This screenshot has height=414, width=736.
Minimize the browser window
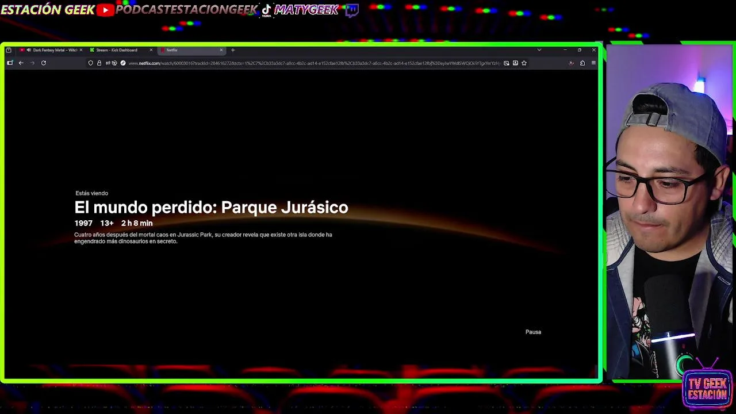[565, 50]
